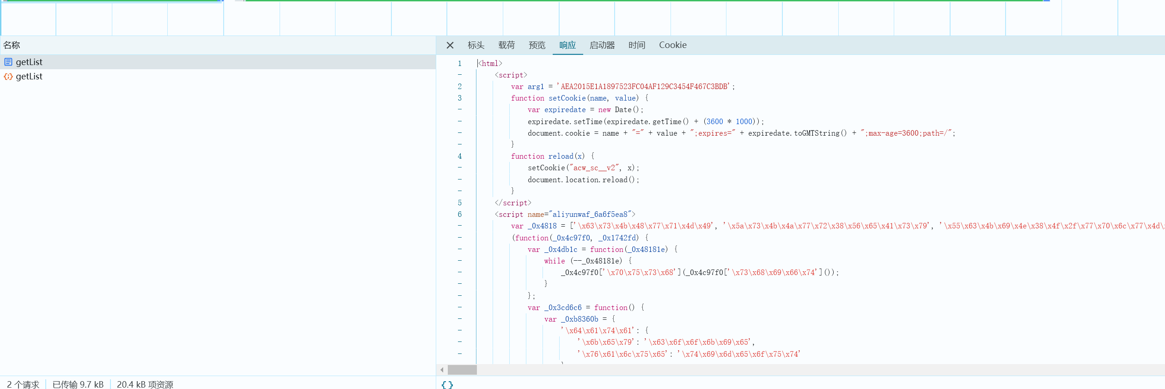Select the 响应 tab
The image size is (1165, 389).
pos(567,45)
